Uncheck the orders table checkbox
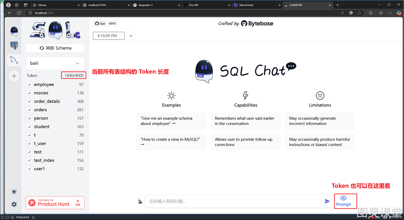Viewport: 404px width, 220px height. pyautogui.click(x=29, y=110)
